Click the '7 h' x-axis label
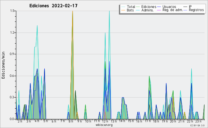This screenshot has width=208, height=128. point(62,121)
